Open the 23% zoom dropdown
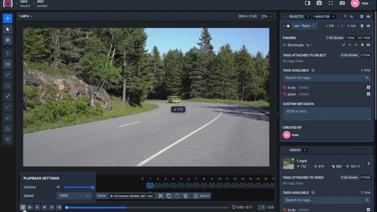The height and width of the screenshot is (212, 377). pos(266,16)
